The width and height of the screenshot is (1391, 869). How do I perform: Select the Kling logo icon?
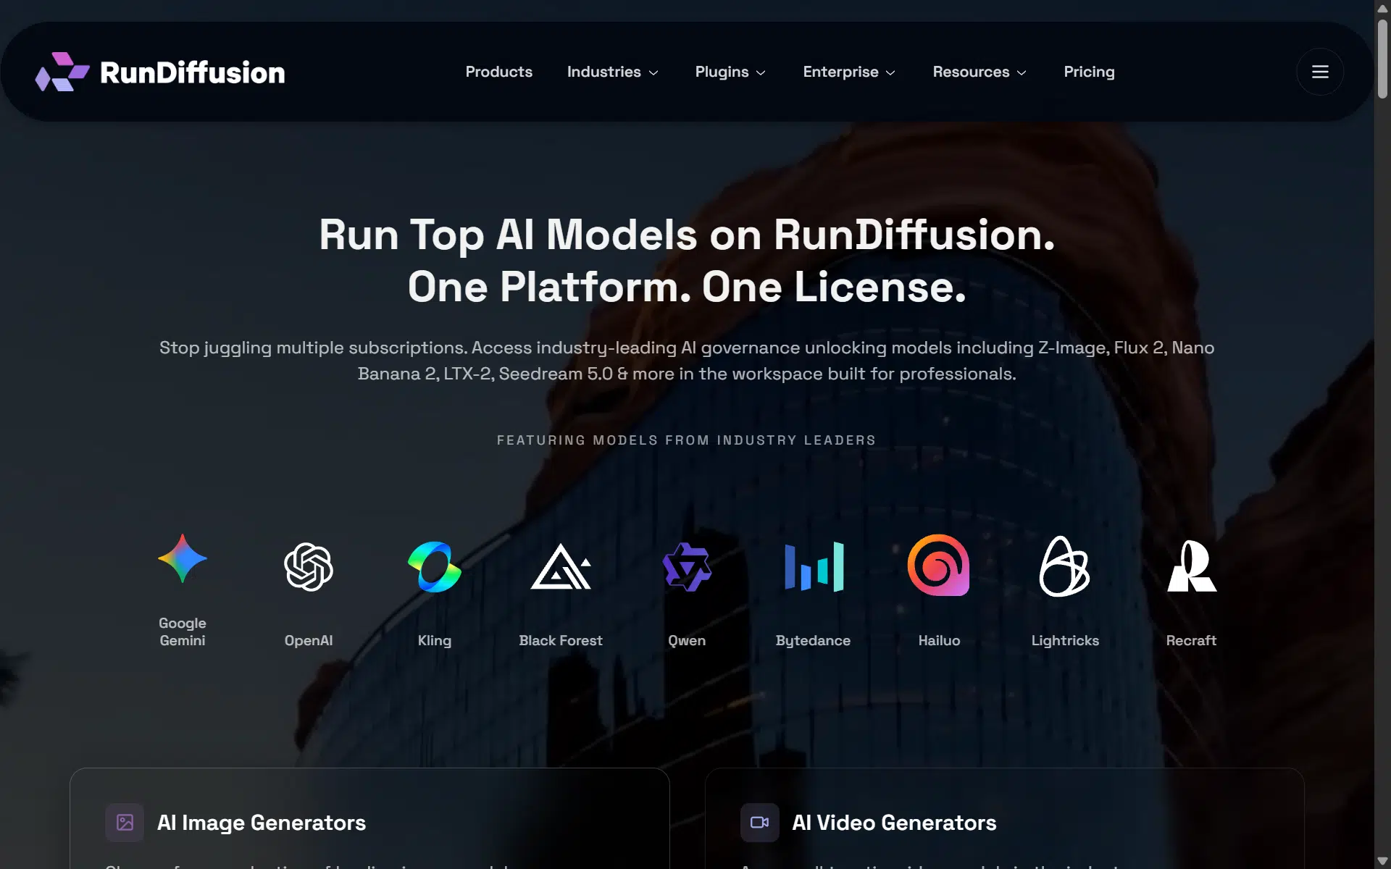click(x=435, y=567)
